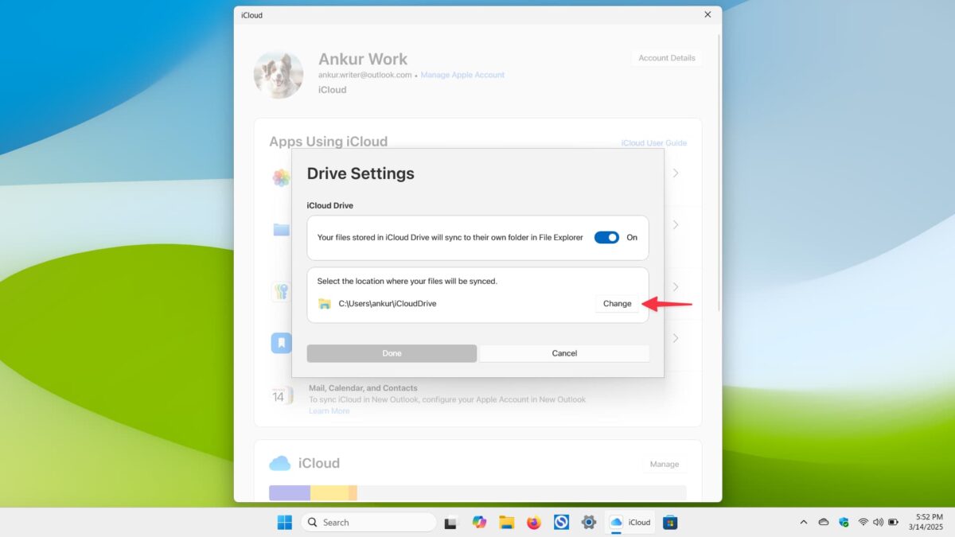
Task: Click the iCloudDrive folder icon
Action: tap(324, 304)
